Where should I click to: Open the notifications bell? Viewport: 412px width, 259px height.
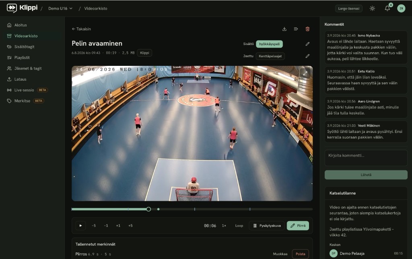(387, 8)
